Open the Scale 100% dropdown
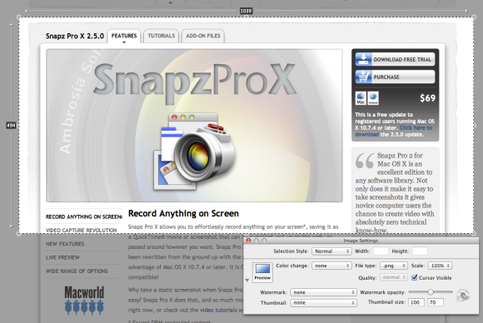This screenshot has height=323, width=483. tap(440, 266)
